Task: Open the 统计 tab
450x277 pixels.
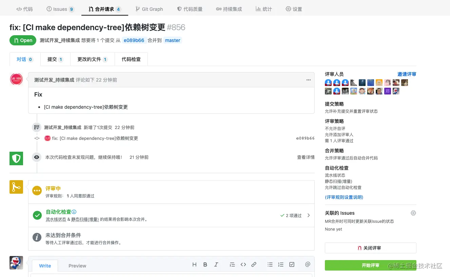Action: click(264, 9)
